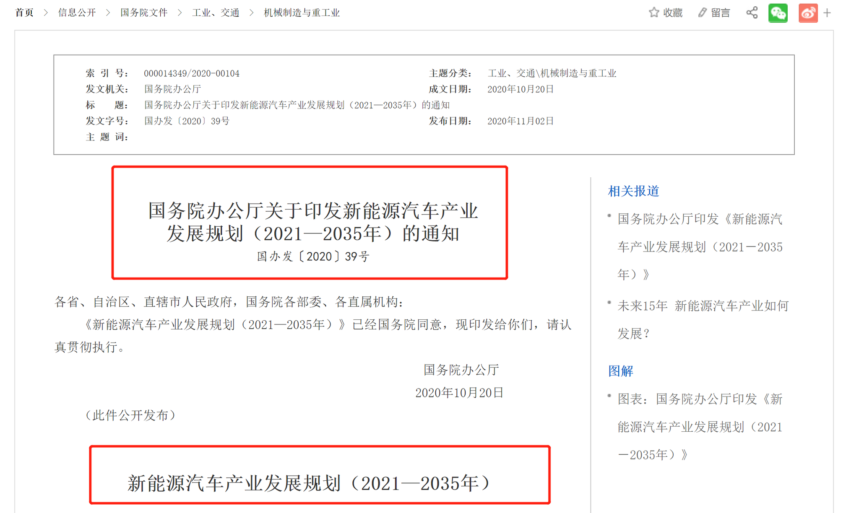Click 收藏 text label

click(x=673, y=13)
